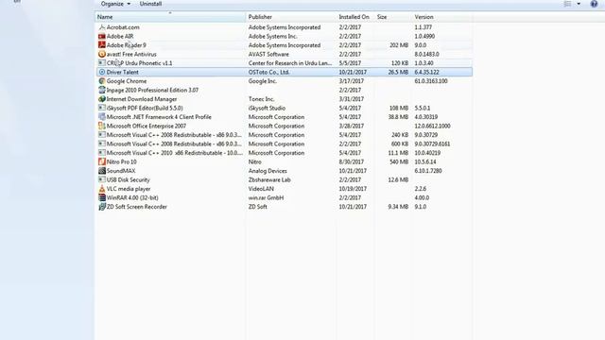Click OSToto Co., Ltd. publisher cell

[x=268, y=72]
